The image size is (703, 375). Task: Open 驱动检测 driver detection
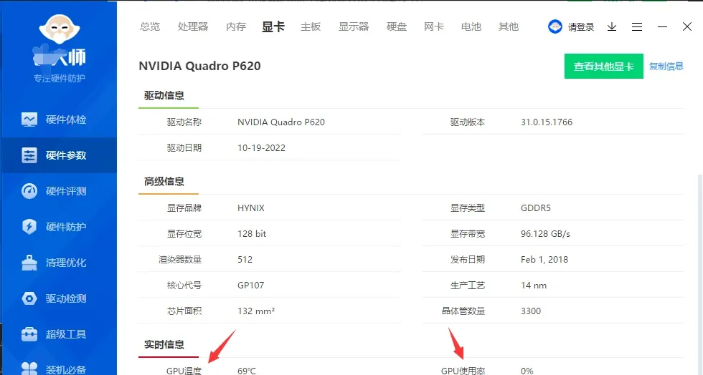(x=58, y=298)
